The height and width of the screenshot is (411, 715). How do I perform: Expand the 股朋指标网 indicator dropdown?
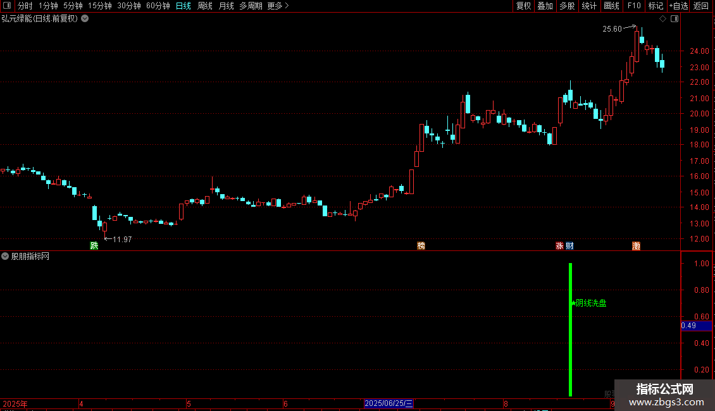coord(5,256)
